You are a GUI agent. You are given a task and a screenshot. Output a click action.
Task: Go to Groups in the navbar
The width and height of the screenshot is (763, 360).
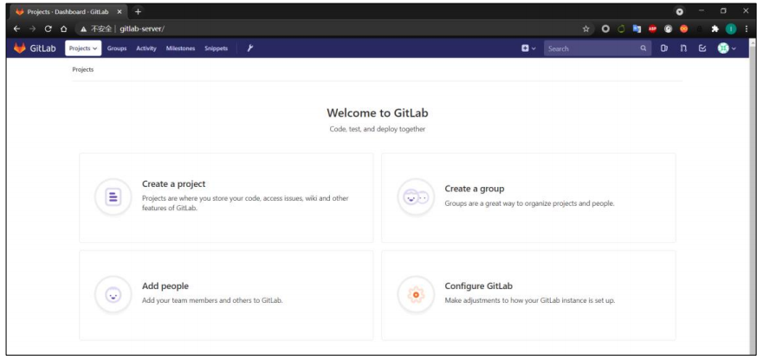point(117,48)
